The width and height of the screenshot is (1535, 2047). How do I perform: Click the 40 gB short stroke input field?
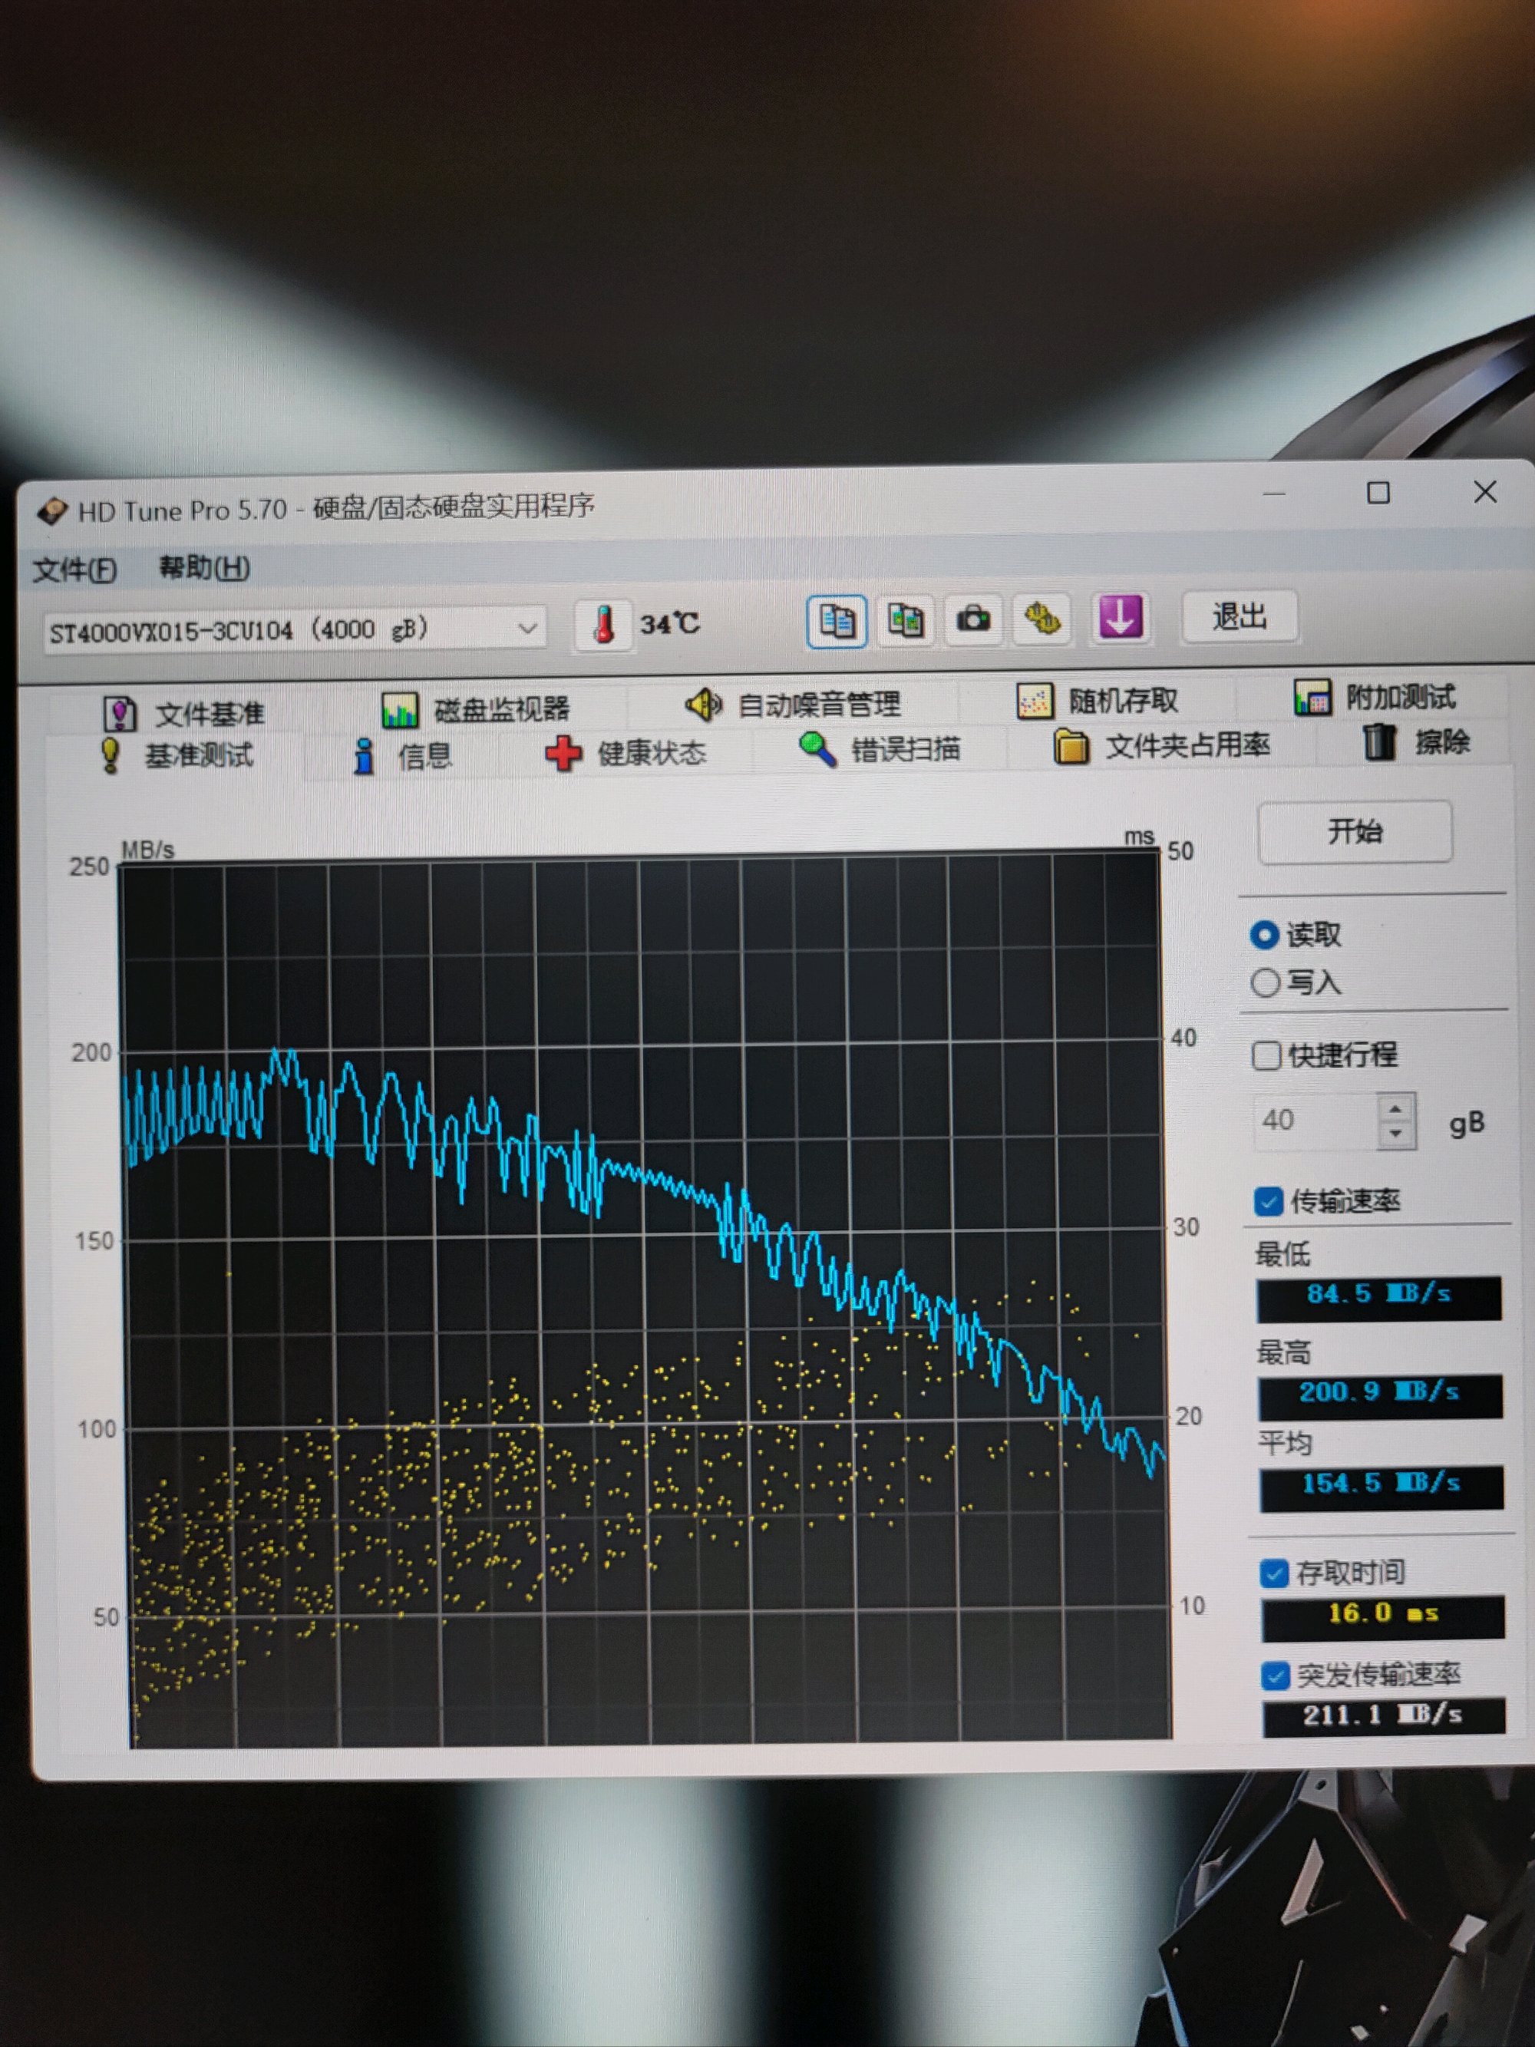click(1315, 1121)
